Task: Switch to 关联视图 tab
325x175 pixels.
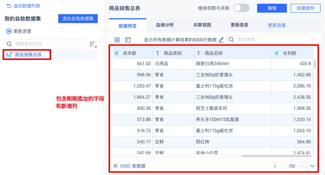Action: 202,25
